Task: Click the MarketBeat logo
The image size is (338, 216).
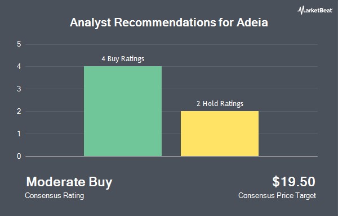Action: (x=315, y=10)
